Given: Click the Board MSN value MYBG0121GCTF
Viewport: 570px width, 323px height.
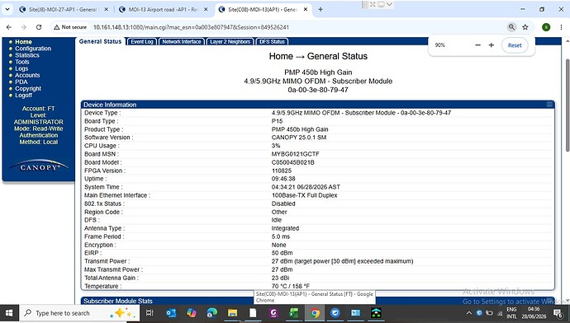Looking at the screenshot, I should click(295, 154).
